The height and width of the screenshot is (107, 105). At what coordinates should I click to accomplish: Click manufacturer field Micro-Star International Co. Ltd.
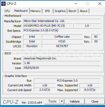pos(62,21)
